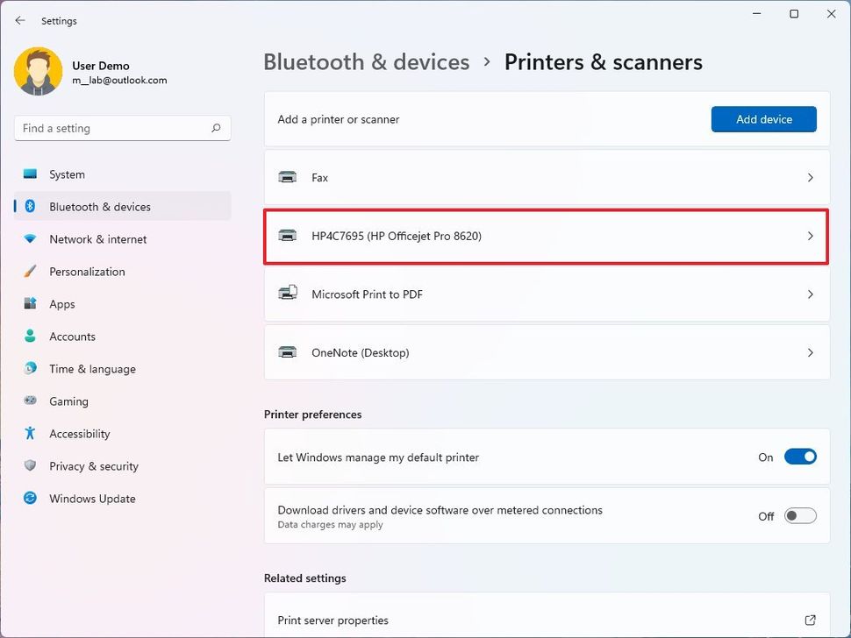Open Network & internet via its globe icon
The image size is (851, 638).
tap(31, 239)
